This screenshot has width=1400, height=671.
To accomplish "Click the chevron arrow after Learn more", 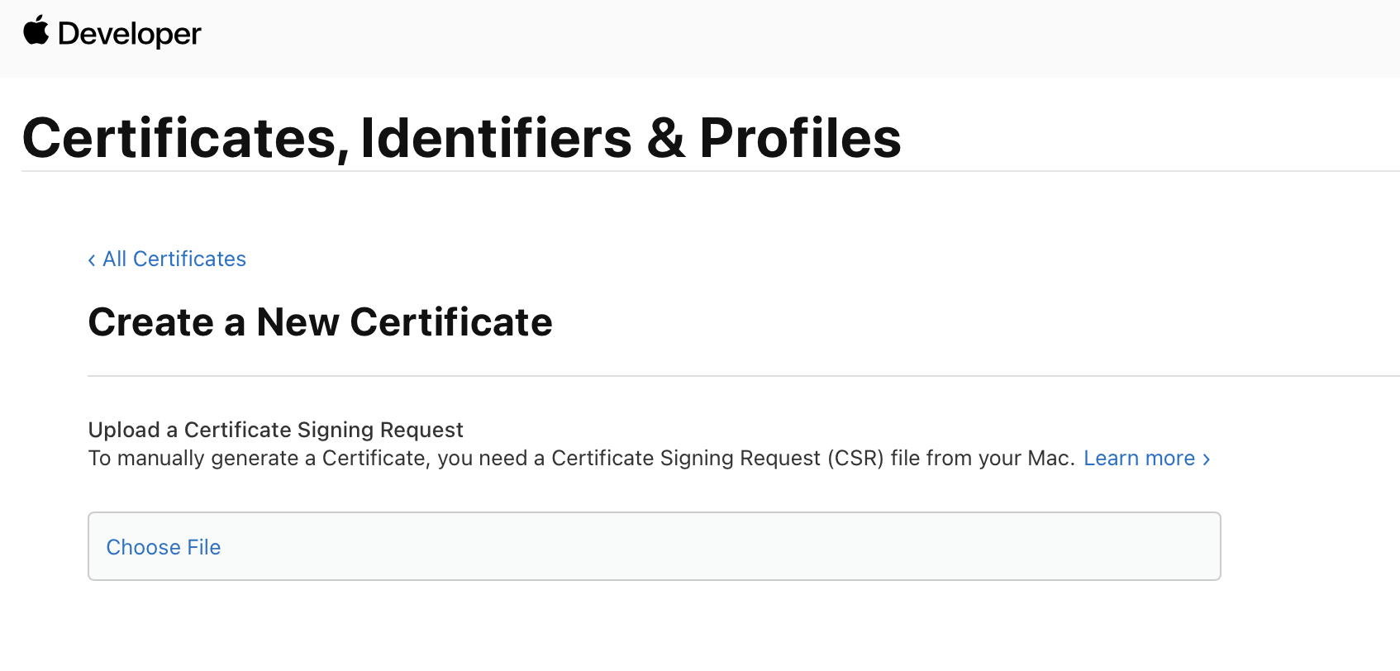I will tap(1207, 459).
